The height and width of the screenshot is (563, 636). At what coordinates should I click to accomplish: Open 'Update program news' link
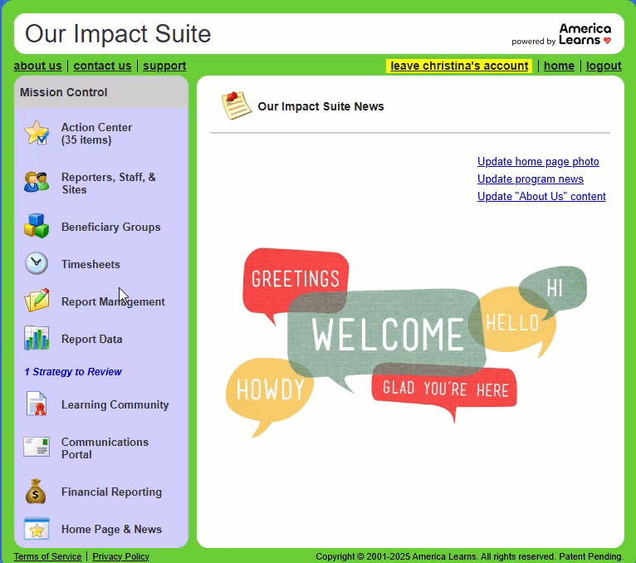pos(531,179)
